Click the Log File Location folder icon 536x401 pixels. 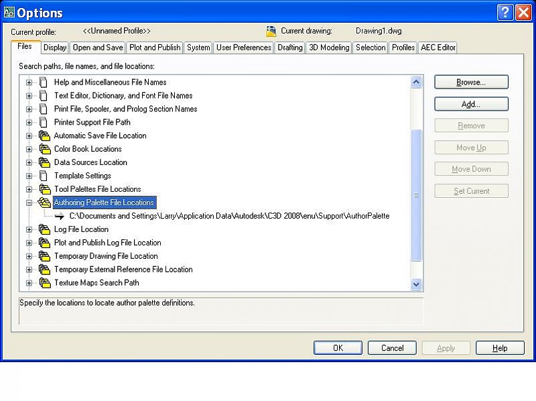pyautogui.click(x=44, y=229)
